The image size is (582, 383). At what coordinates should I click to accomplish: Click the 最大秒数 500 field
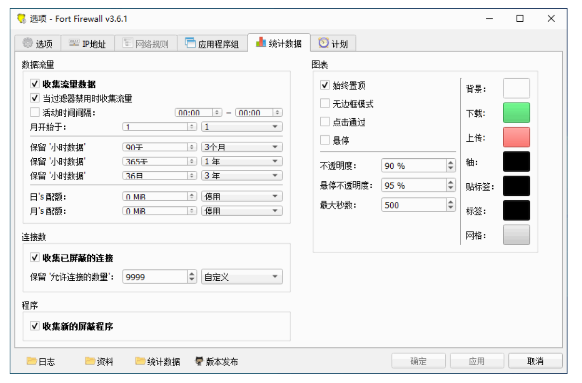[x=418, y=205]
